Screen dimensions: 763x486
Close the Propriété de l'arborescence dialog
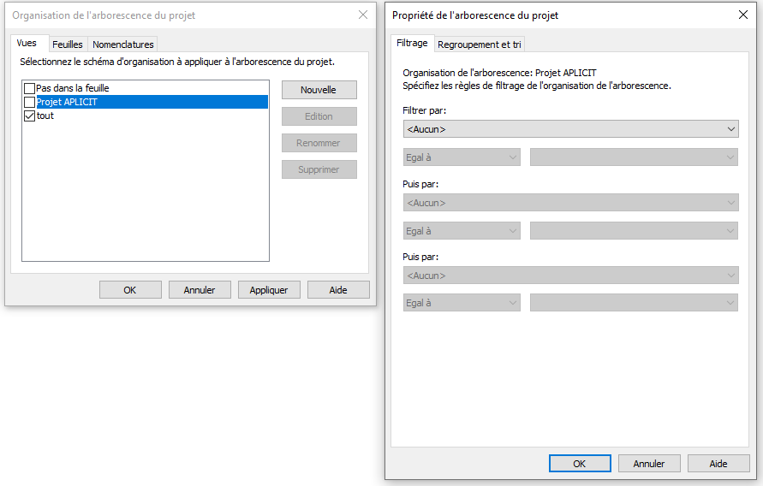click(x=742, y=15)
